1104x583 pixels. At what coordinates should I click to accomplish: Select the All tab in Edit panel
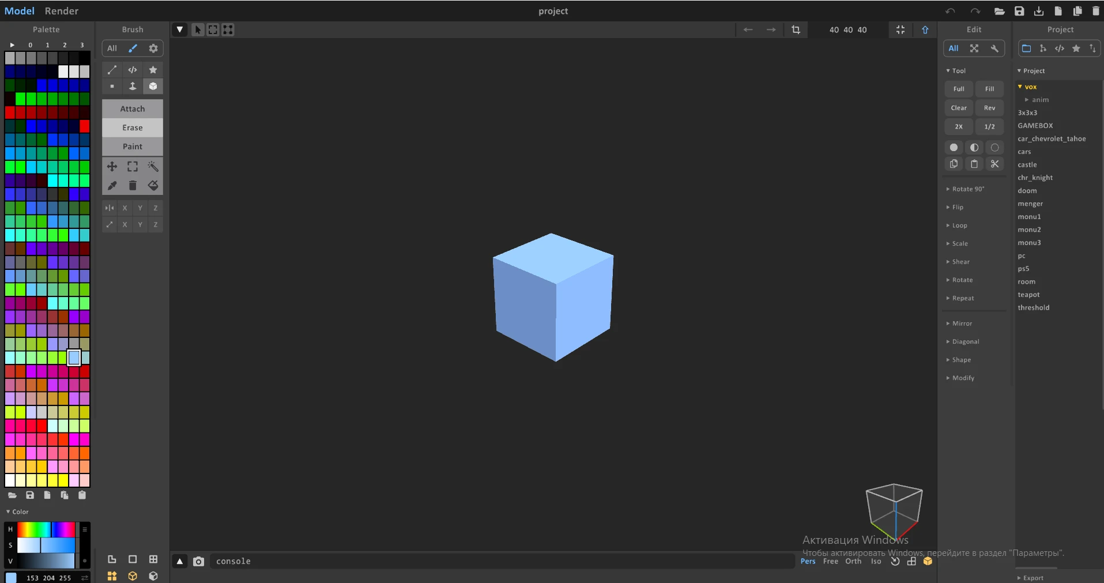(954, 48)
